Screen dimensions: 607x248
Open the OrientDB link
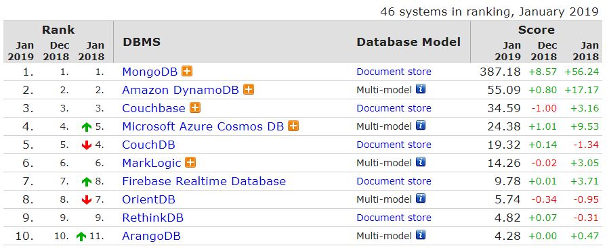(148, 199)
